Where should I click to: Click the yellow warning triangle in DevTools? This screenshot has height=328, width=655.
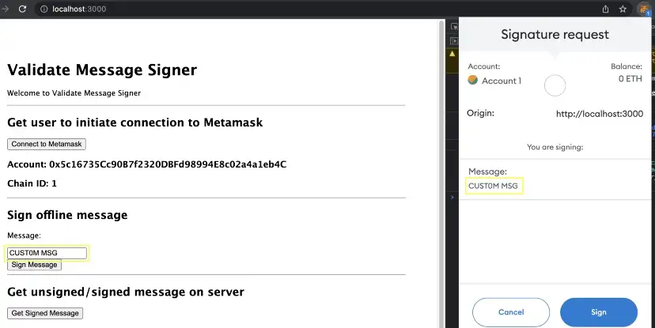(x=453, y=55)
